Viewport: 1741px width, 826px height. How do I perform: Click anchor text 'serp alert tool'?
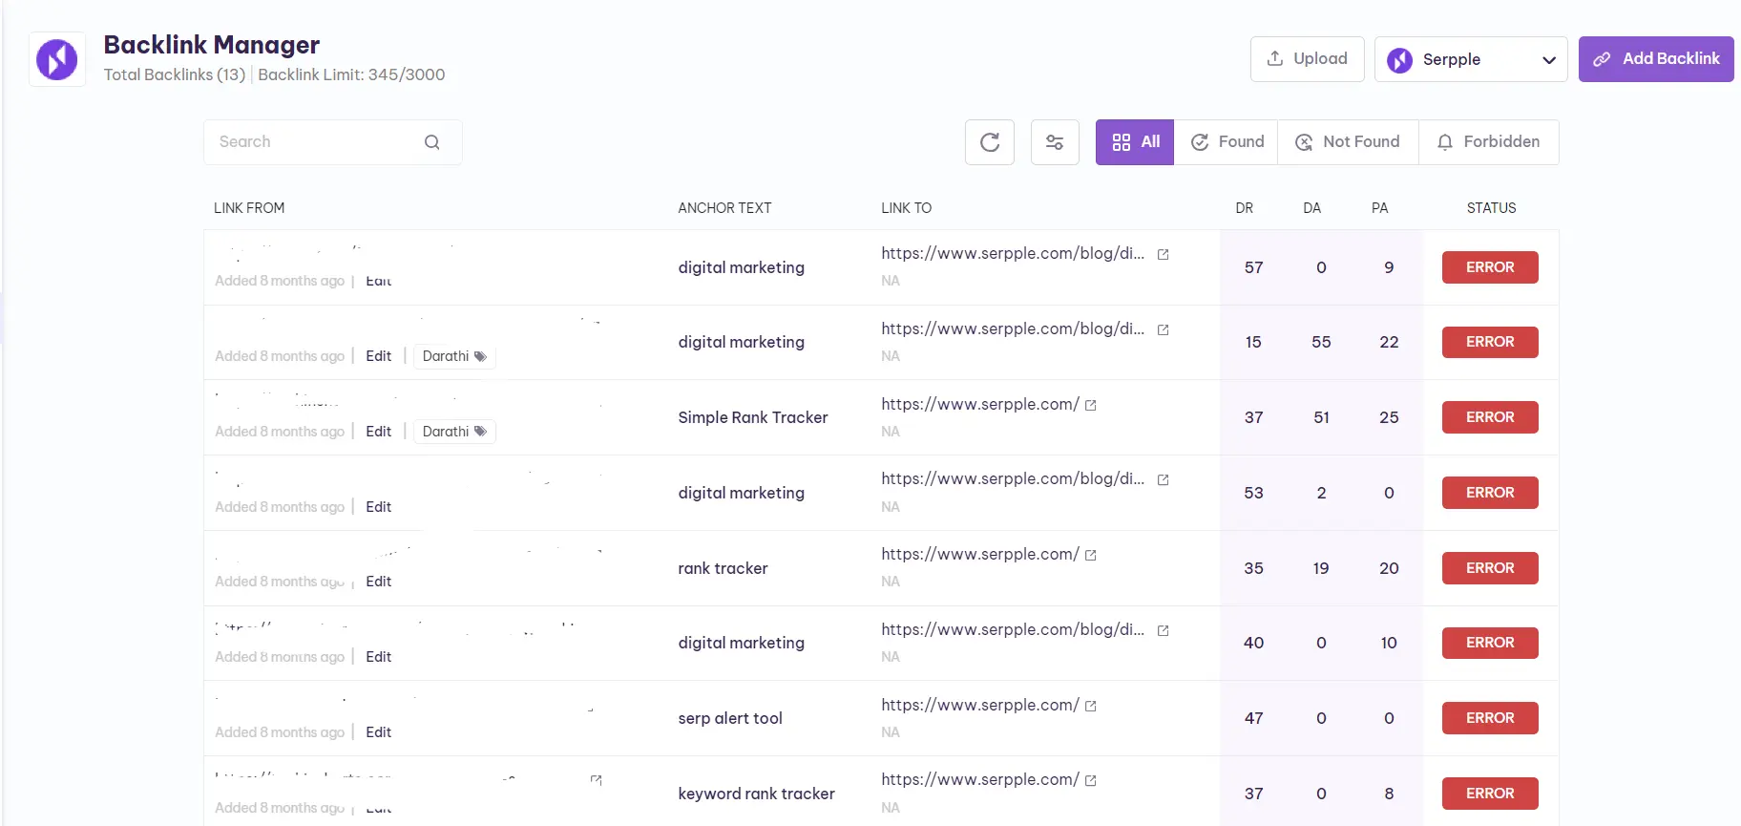[x=730, y=718]
